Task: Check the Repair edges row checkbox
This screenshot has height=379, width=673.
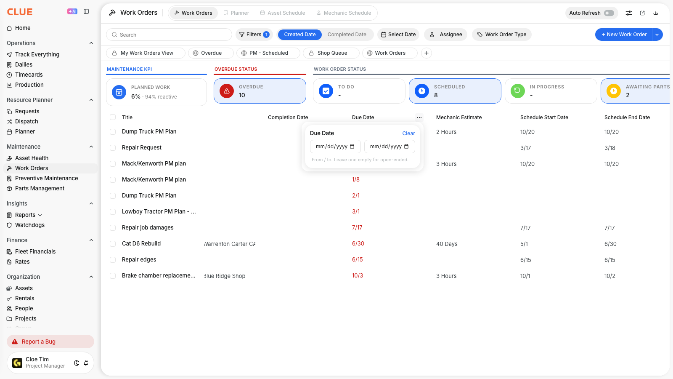Action: point(113,260)
